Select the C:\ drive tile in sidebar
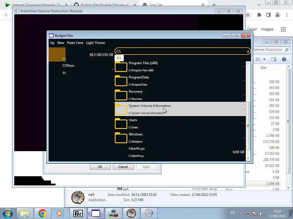This screenshot has width=293, height=219. pos(57,54)
